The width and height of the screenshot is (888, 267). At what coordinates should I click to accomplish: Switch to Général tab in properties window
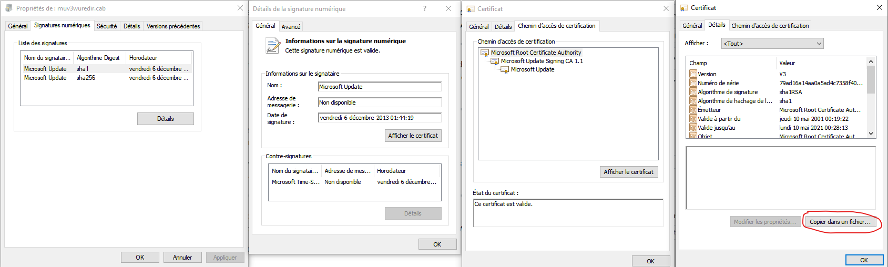(x=18, y=26)
